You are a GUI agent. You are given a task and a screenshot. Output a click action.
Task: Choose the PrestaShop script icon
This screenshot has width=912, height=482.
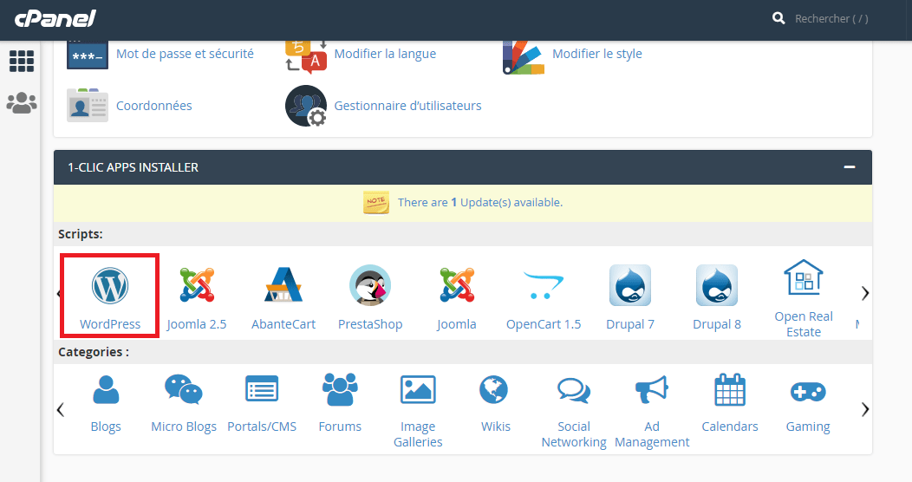(x=370, y=286)
